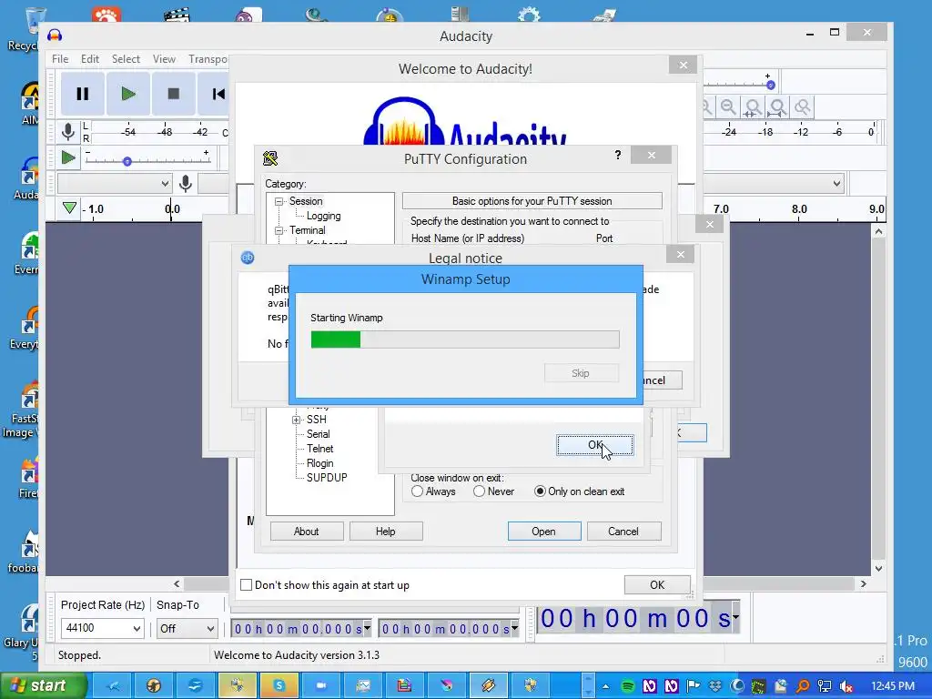Viewport: 932px width, 699px height.
Task: Click the network tray icon
Action: point(825,686)
